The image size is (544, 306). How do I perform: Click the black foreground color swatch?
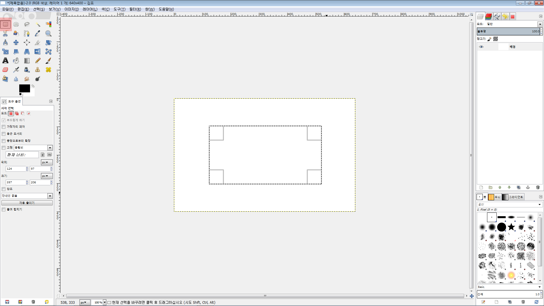[x=24, y=88]
